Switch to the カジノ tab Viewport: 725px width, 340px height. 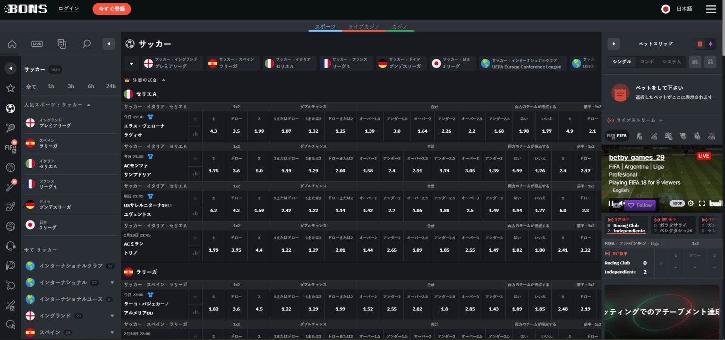(400, 26)
